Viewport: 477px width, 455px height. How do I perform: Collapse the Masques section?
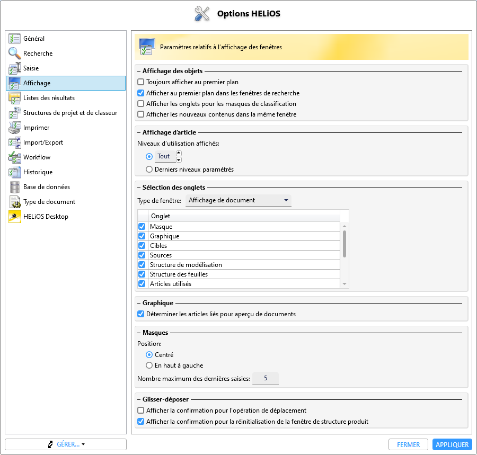point(139,333)
